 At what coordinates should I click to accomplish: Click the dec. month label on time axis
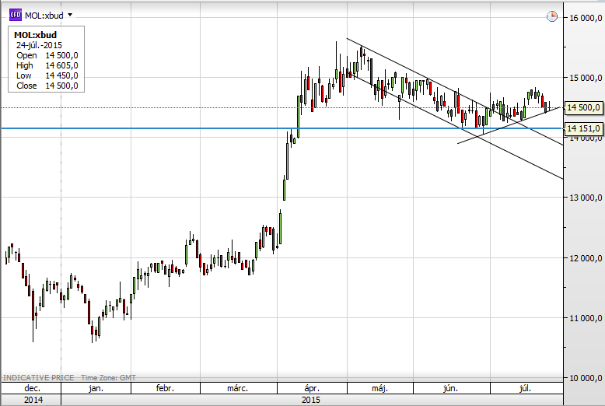[x=32, y=388]
